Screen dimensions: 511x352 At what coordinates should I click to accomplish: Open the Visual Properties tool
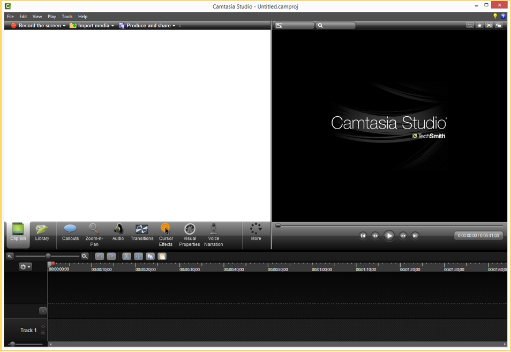tap(189, 234)
